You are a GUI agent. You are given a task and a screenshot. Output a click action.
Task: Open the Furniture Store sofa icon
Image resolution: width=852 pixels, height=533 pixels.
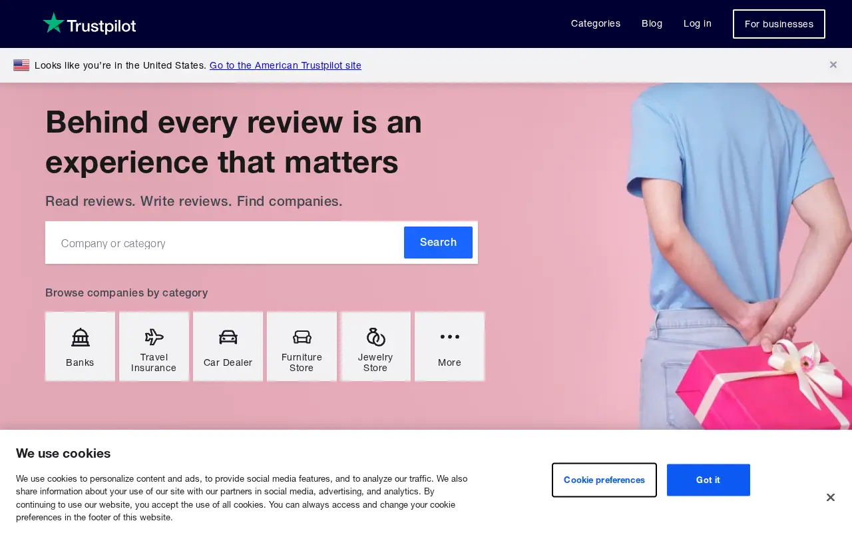302,337
